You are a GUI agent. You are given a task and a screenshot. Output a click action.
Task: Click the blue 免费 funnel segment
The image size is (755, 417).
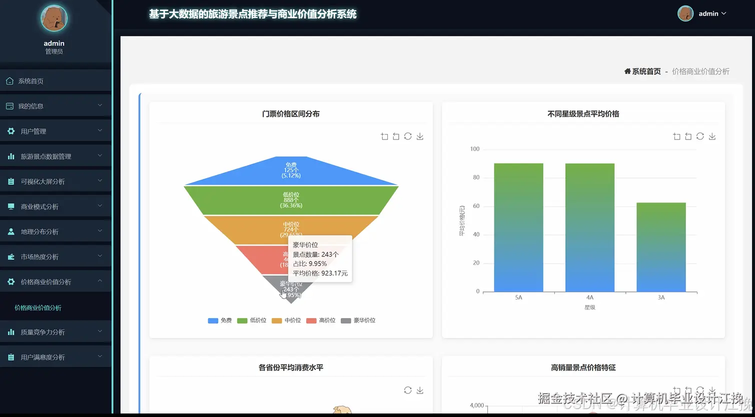pyautogui.click(x=291, y=170)
